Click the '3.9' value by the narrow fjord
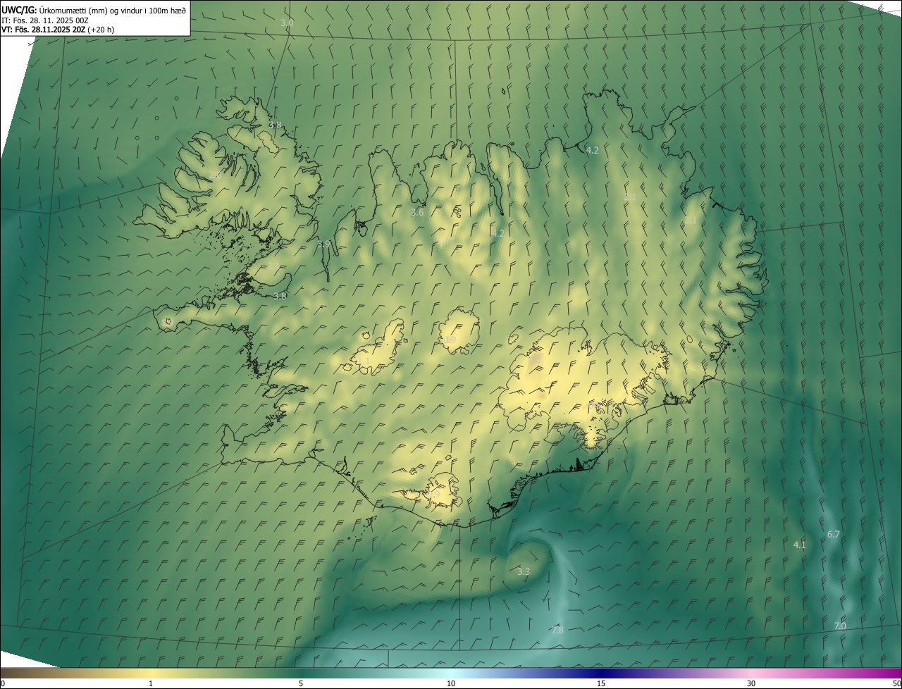 323,244
